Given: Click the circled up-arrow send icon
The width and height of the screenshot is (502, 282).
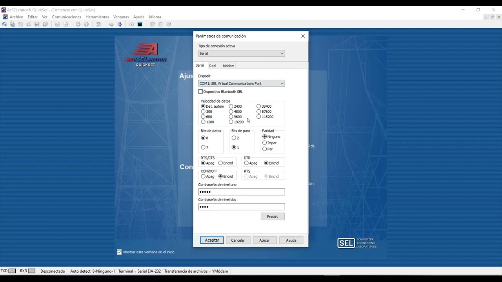Looking at the screenshot, I should click(x=86, y=24).
